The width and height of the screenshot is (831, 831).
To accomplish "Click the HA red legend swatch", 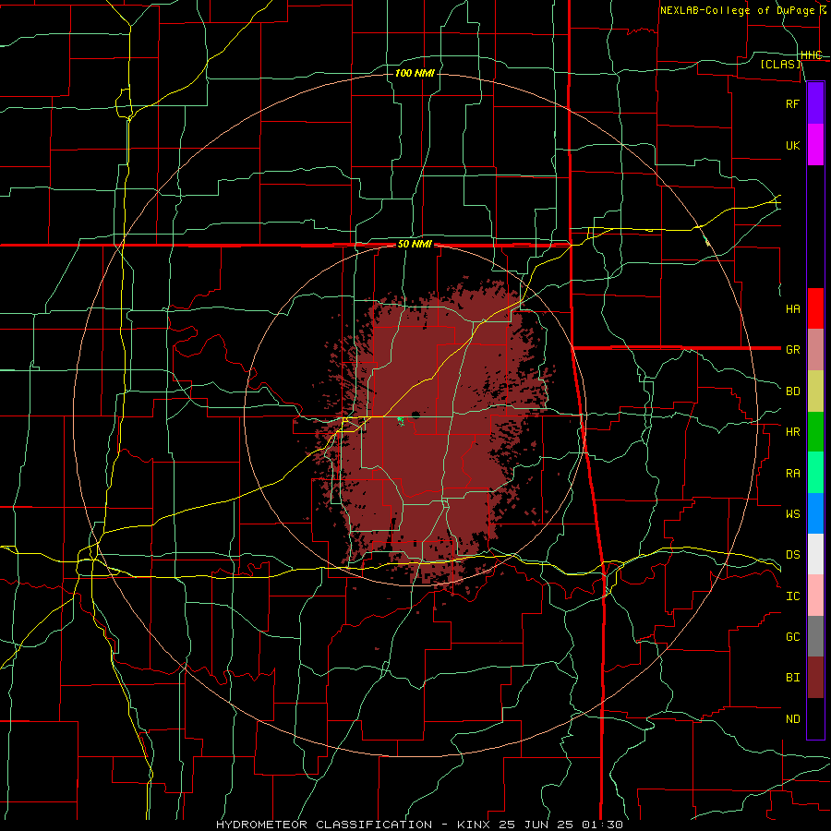I will [815, 308].
